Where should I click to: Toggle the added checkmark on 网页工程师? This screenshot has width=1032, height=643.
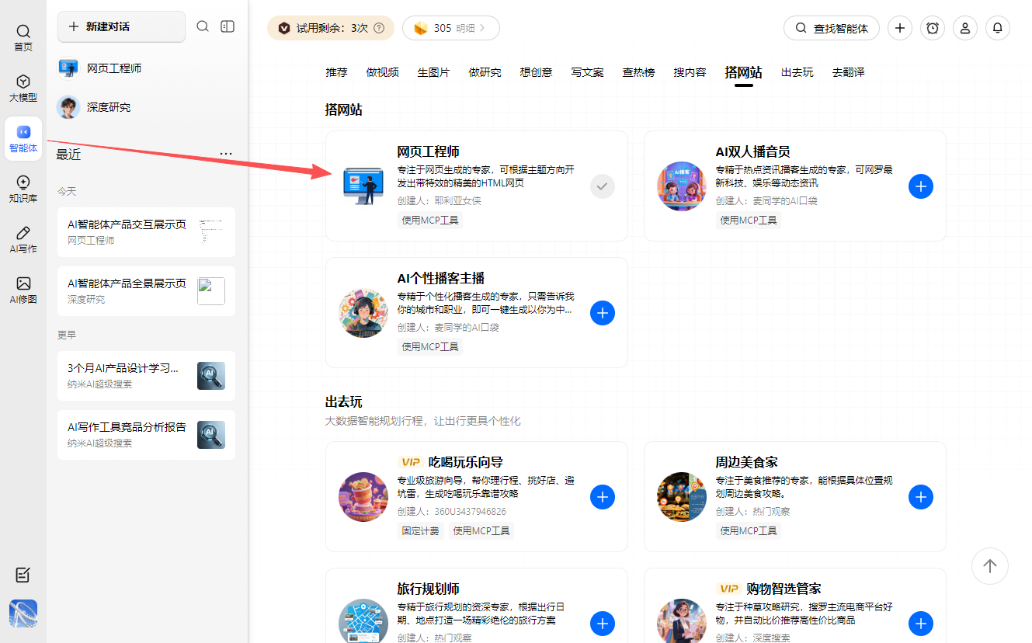click(603, 186)
